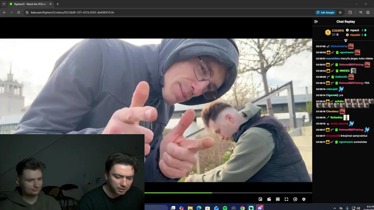Screen dimensions: 374x210
Task: Open Discord from the taskbar
Action: [260, 208]
